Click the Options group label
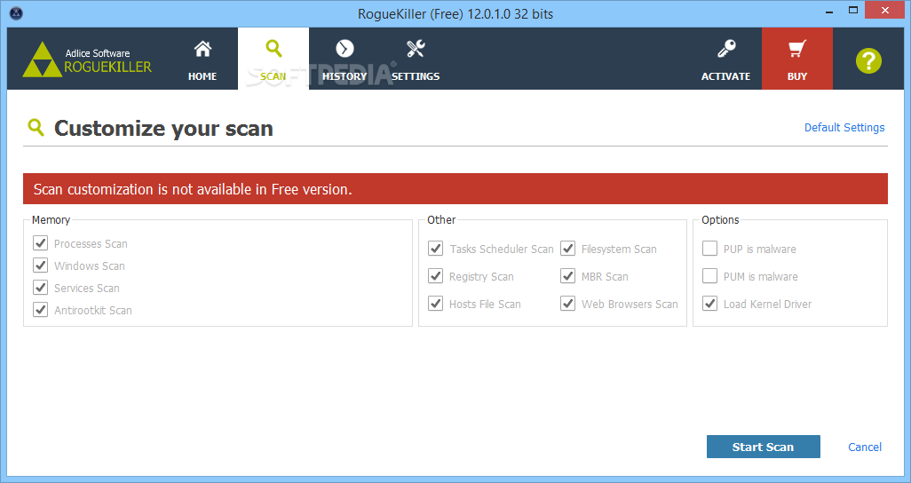Viewport: 911px width, 483px height. [x=720, y=219]
